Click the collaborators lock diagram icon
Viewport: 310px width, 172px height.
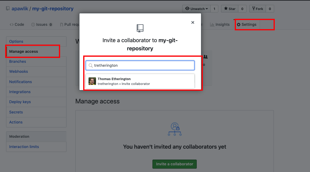[x=175, y=129]
